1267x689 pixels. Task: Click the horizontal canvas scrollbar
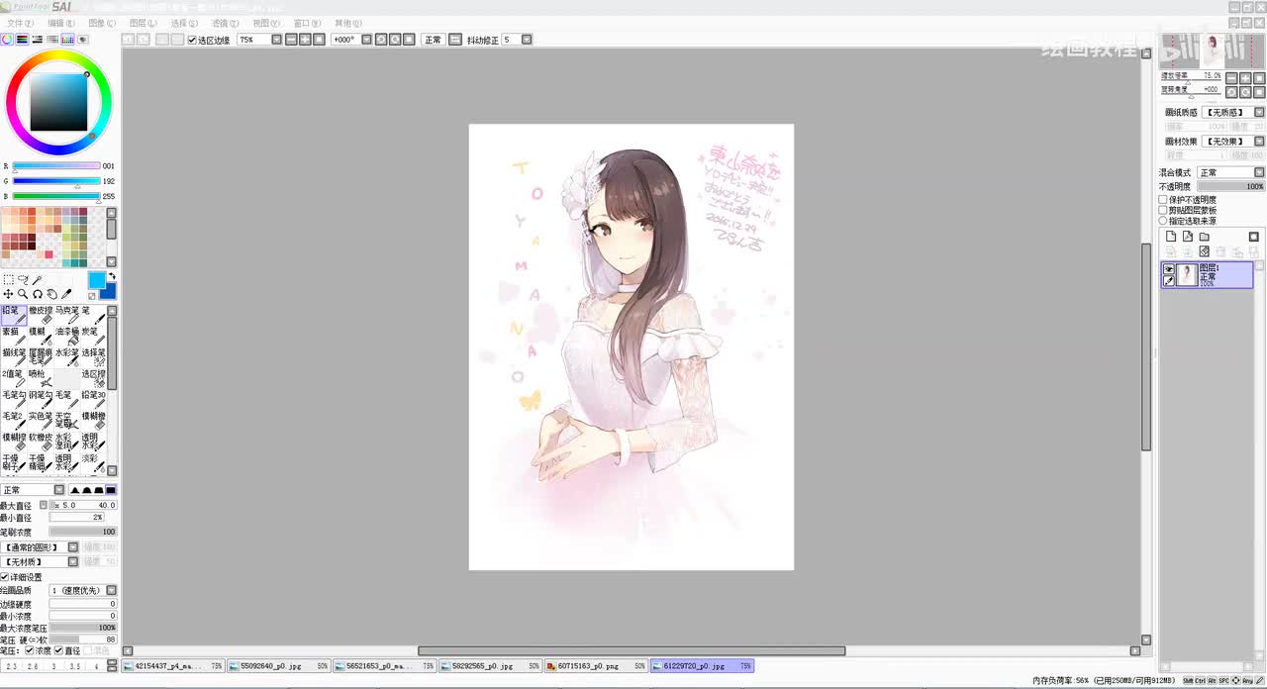click(632, 650)
